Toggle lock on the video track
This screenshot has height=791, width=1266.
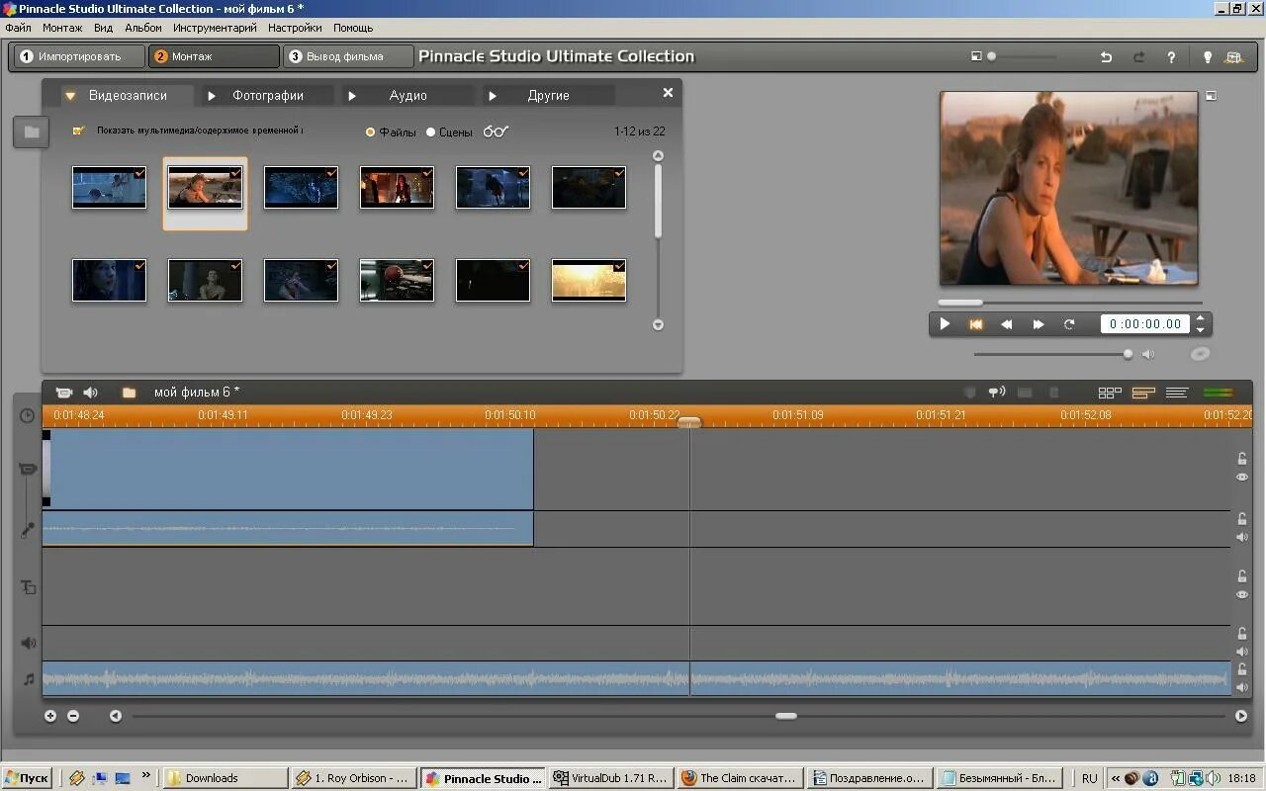pos(1242,459)
